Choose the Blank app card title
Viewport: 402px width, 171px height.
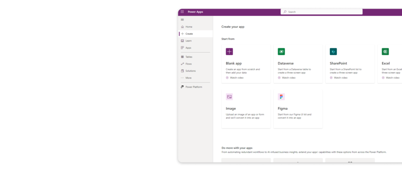pyautogui.click(x=234, y=63)
